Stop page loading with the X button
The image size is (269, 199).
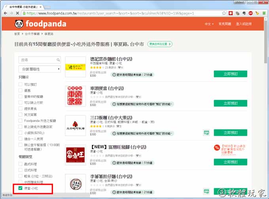tap(17, 13)
